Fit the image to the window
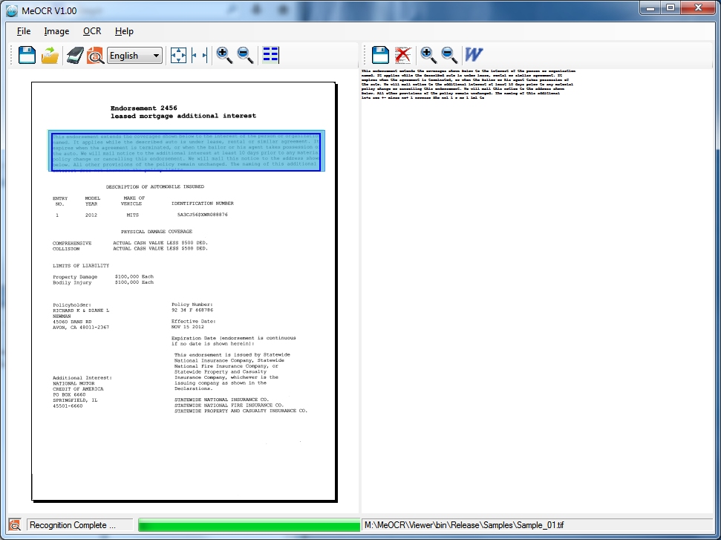721x540 pixels. pyautogui.click(x=178, y=55)
